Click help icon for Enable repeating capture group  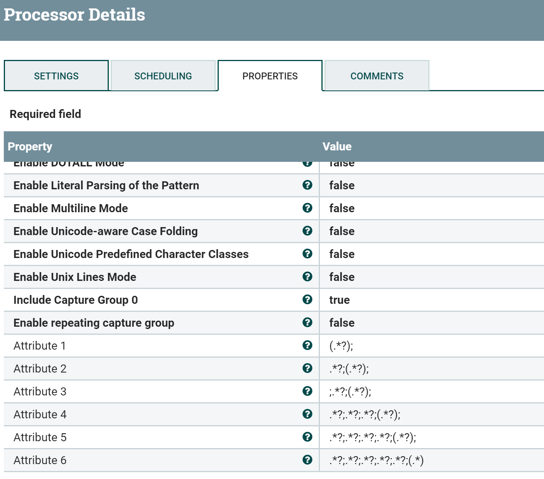pos(307,323)
